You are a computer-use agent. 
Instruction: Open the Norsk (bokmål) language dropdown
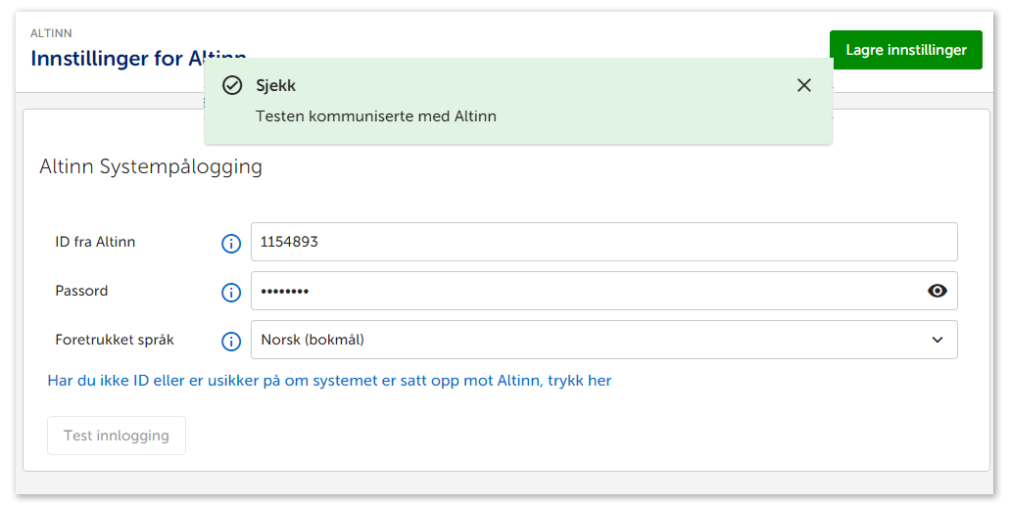pyautogui.click(x=588, y=340)
